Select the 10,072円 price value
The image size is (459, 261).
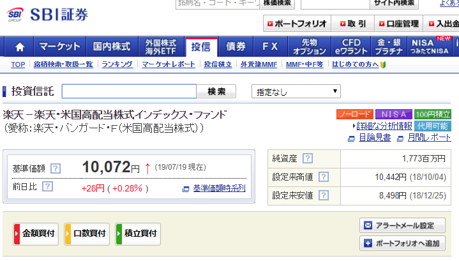110,167
